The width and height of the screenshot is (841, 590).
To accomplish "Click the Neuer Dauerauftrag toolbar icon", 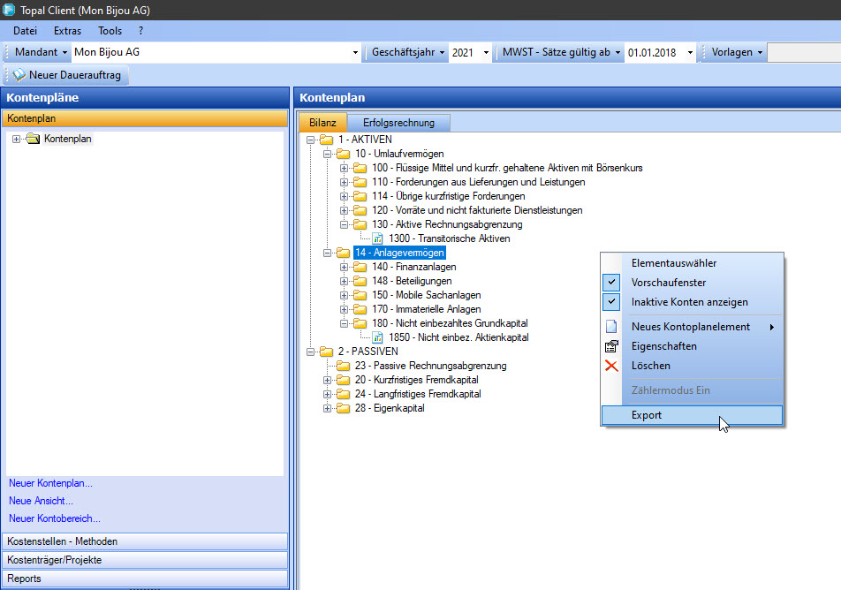I will [19, 75].
